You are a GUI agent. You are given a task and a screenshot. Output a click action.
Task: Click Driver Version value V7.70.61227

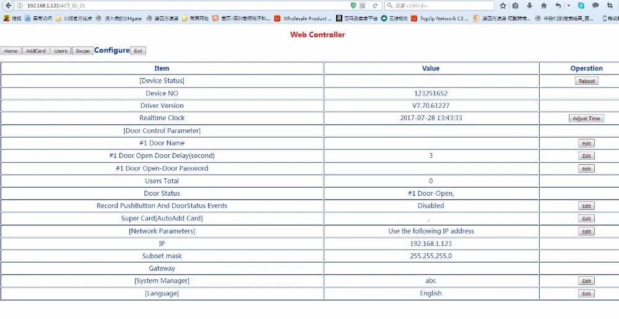(431, 106)
